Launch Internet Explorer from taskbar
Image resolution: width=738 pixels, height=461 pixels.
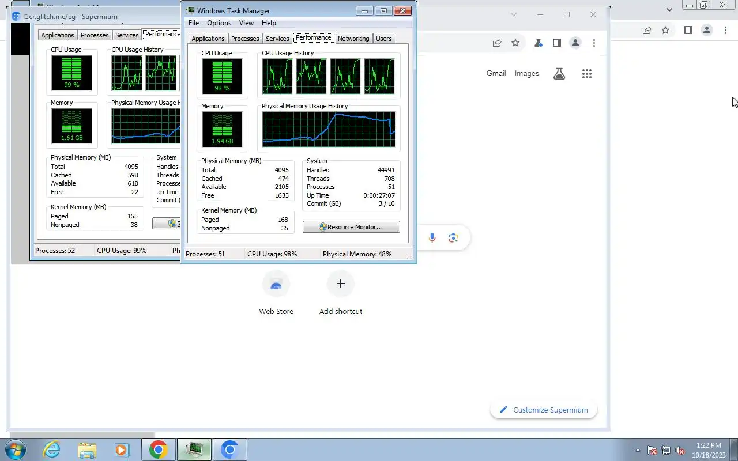pyautogui.click(x=51, y=449)
